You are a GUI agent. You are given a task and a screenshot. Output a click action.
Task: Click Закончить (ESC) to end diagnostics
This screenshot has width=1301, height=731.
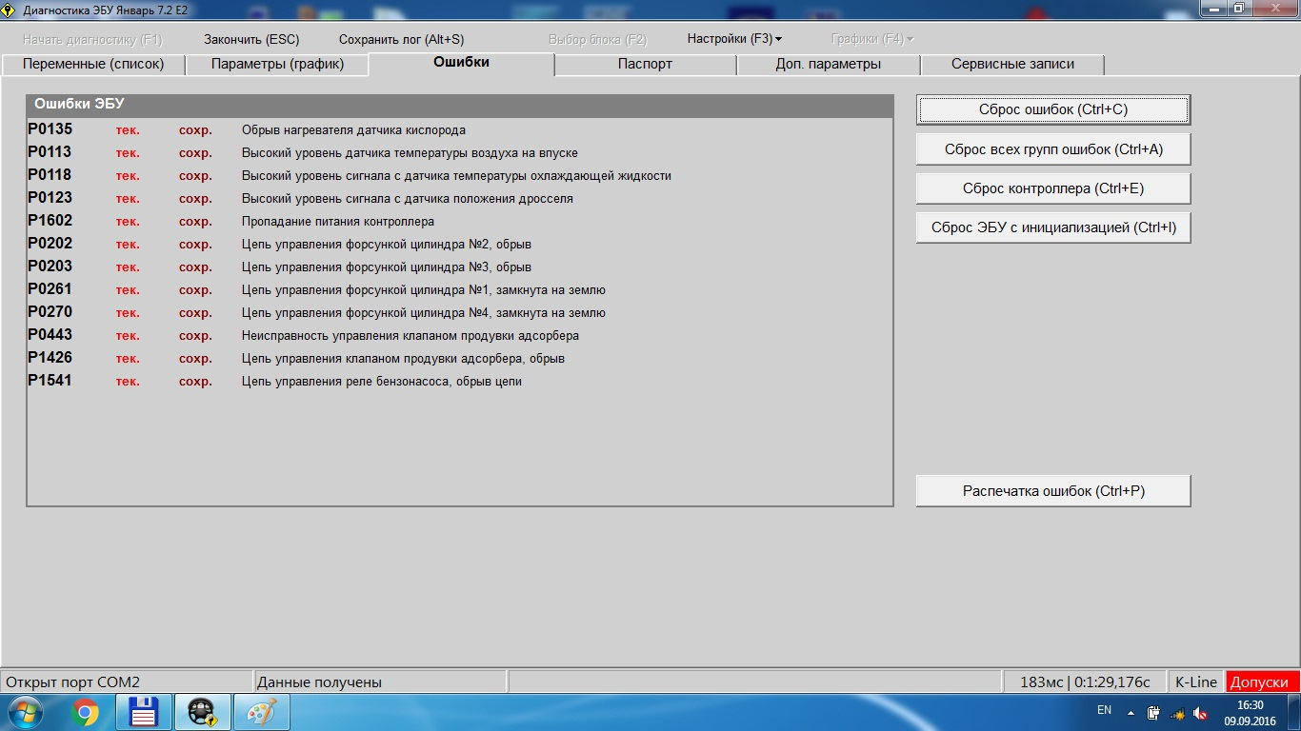pyautogui.click(x=251, y=39)
